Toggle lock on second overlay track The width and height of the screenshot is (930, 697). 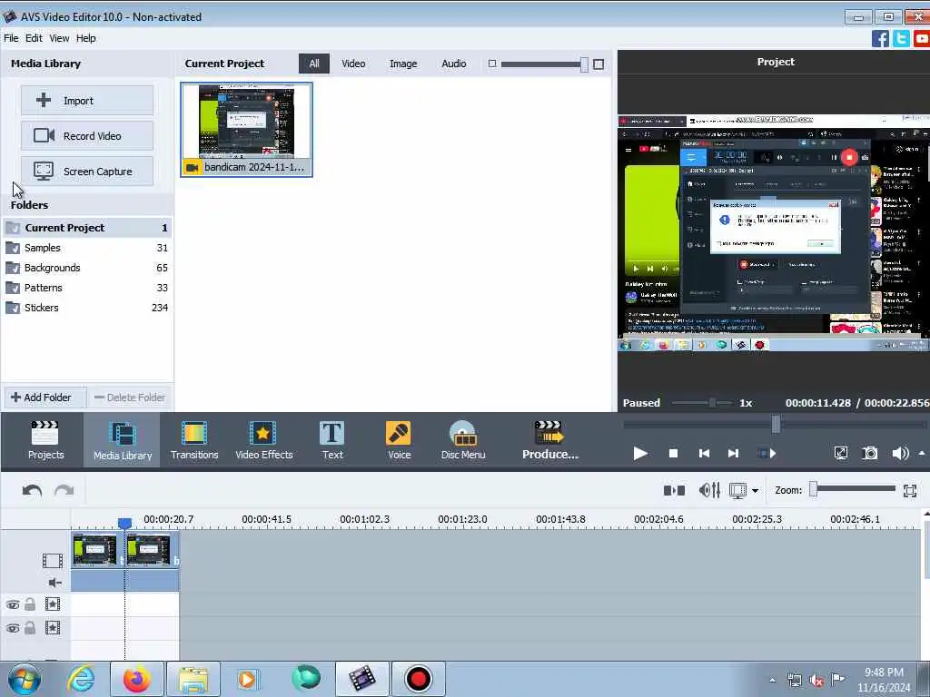pyautogui.click(x=30, y=628)
